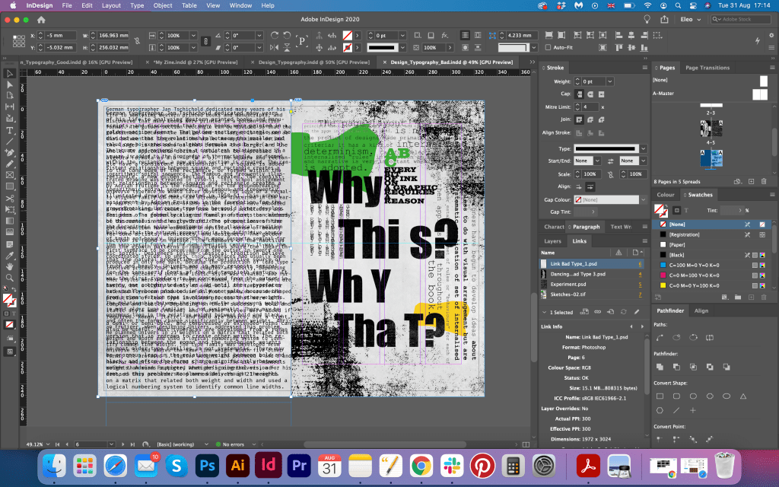Switch to the Page Transitions tab
The image size is (779, 487).
click(707, 68)
